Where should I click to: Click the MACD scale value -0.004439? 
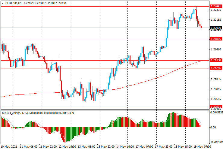216,142
